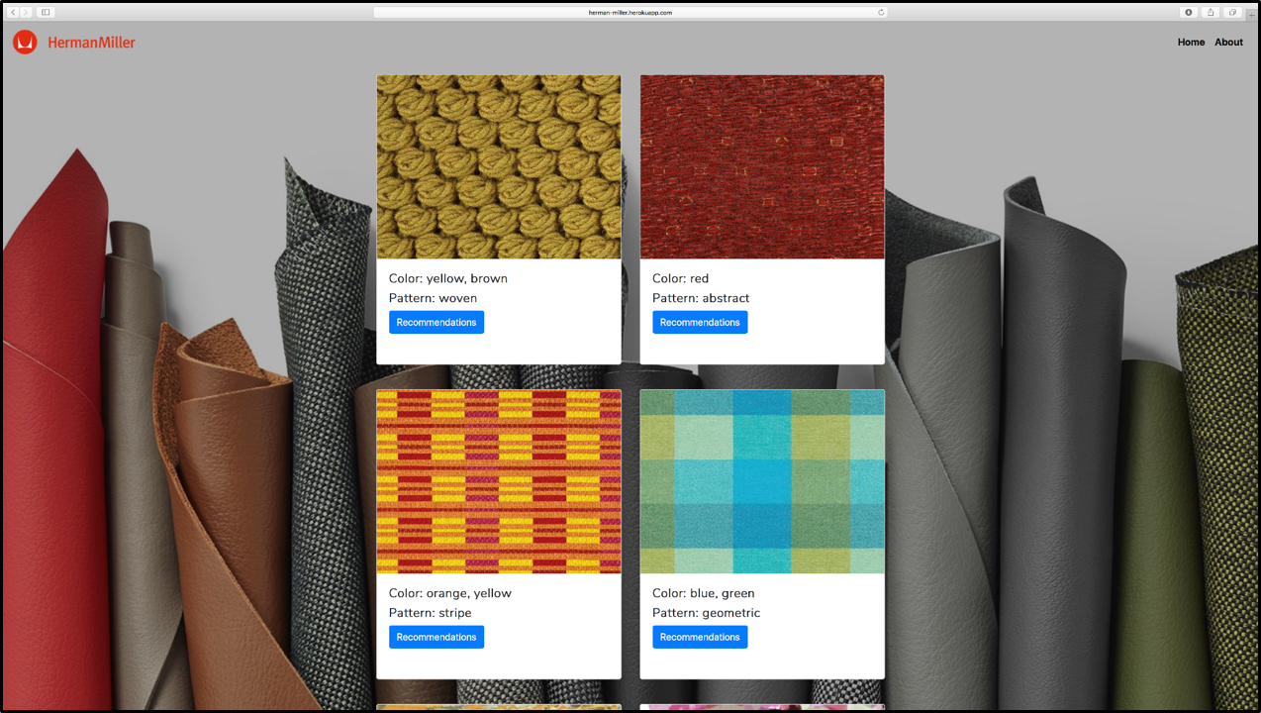Screen dimensions: 1261x713
Task: Click the Herman Miller red logo icon
Action: (x=25, y=43)
